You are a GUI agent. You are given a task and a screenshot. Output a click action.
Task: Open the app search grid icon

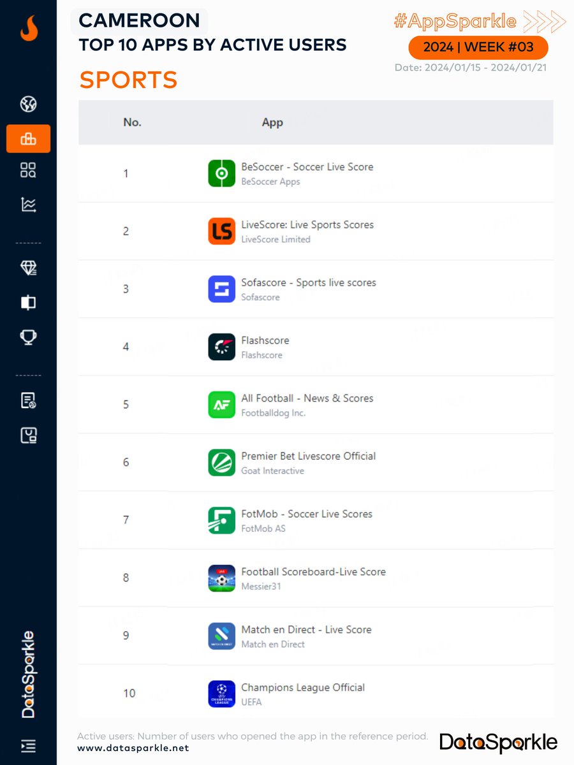pos(28,170)
